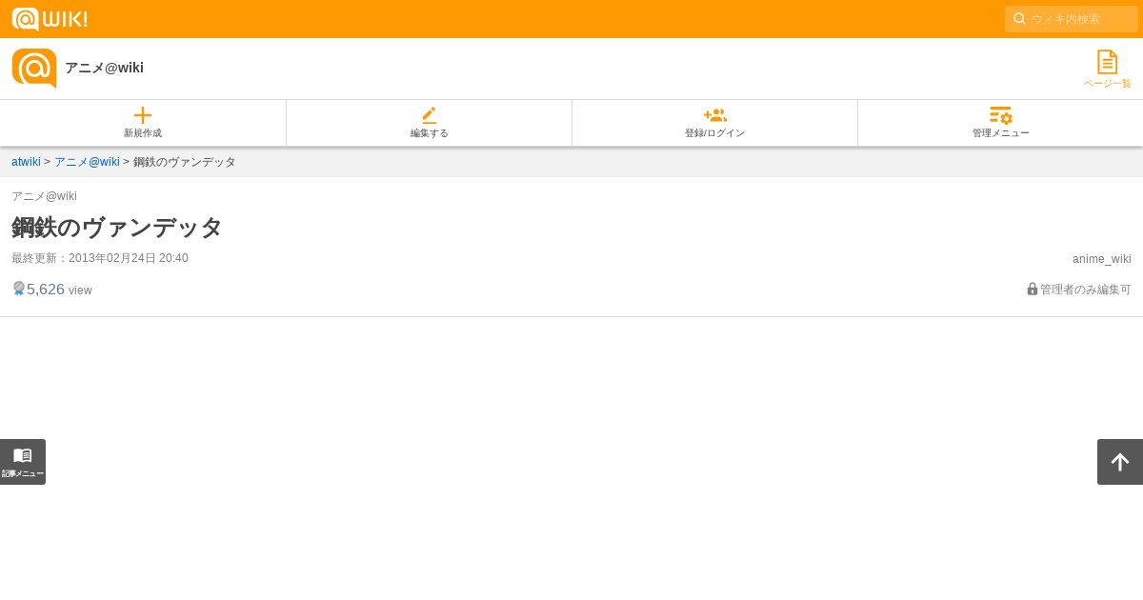Open the アニメ@wiki site title
Viewport: 1143px width, 600px height.
[x=104, y=68]
